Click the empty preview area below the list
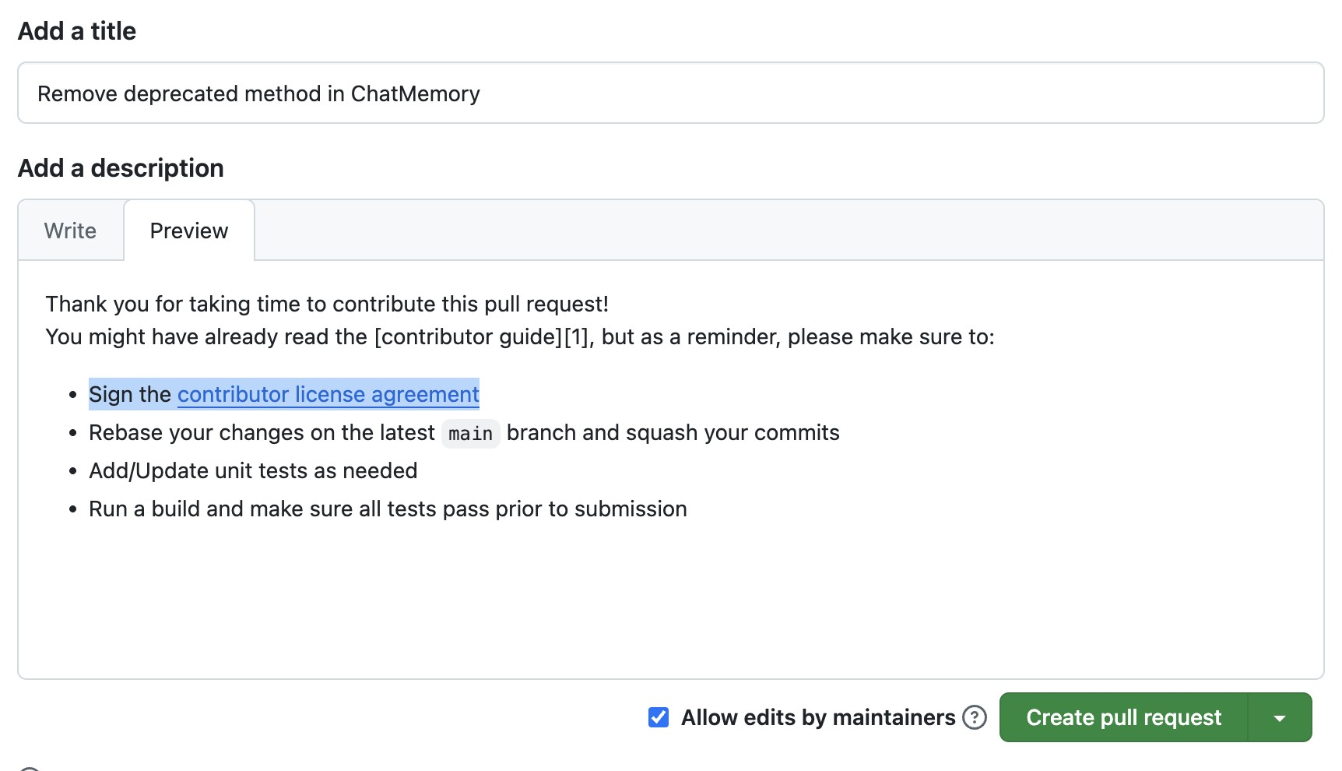1342x771 pixels. pos(671,600)
